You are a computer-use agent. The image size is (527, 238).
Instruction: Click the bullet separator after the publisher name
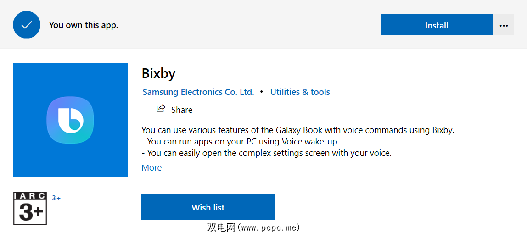pyautogui.click(x=262, y=92)
